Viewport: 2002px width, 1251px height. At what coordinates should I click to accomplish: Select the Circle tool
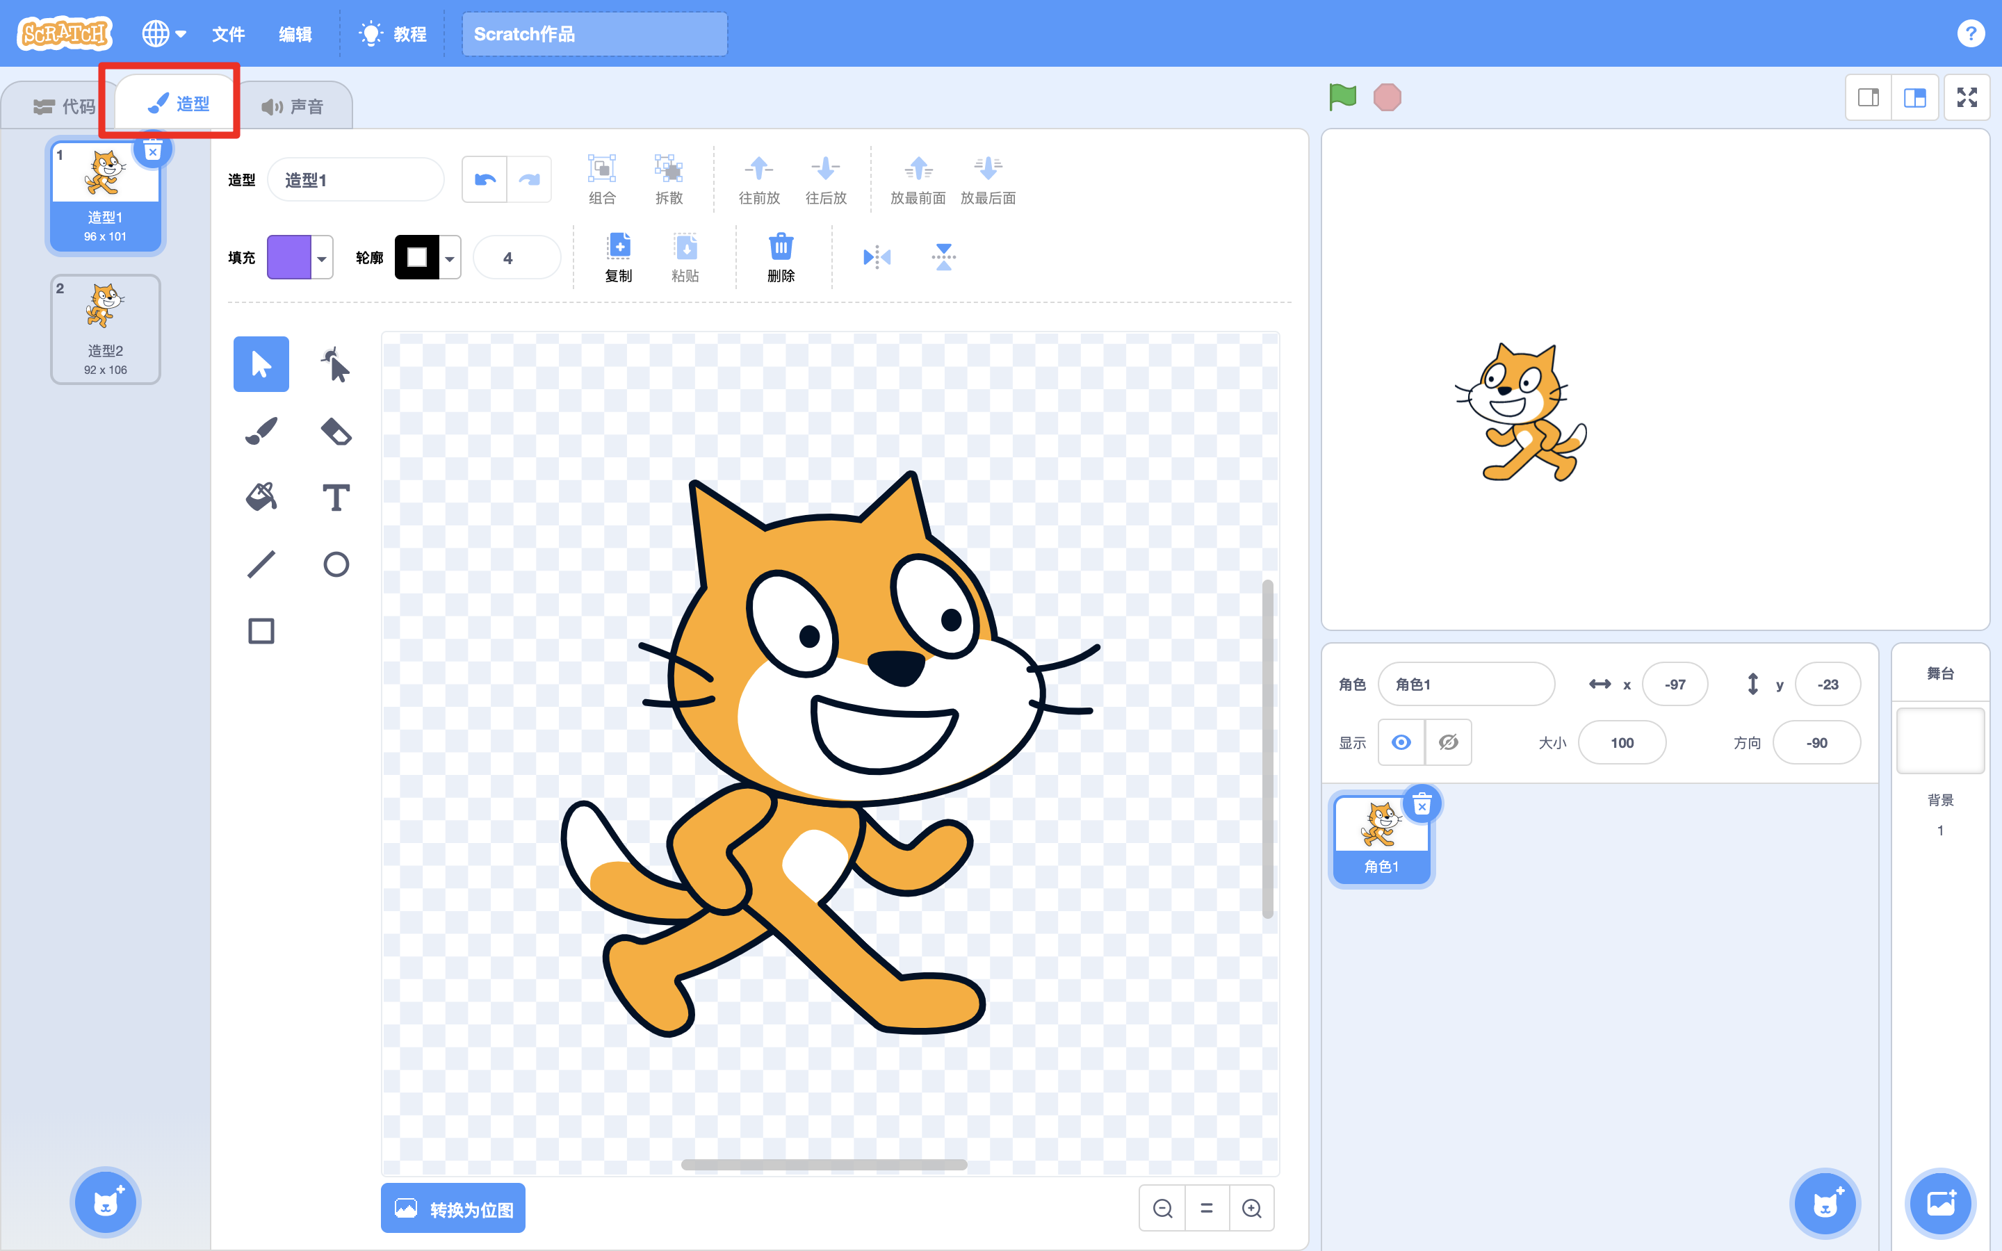tap(335, 564)
